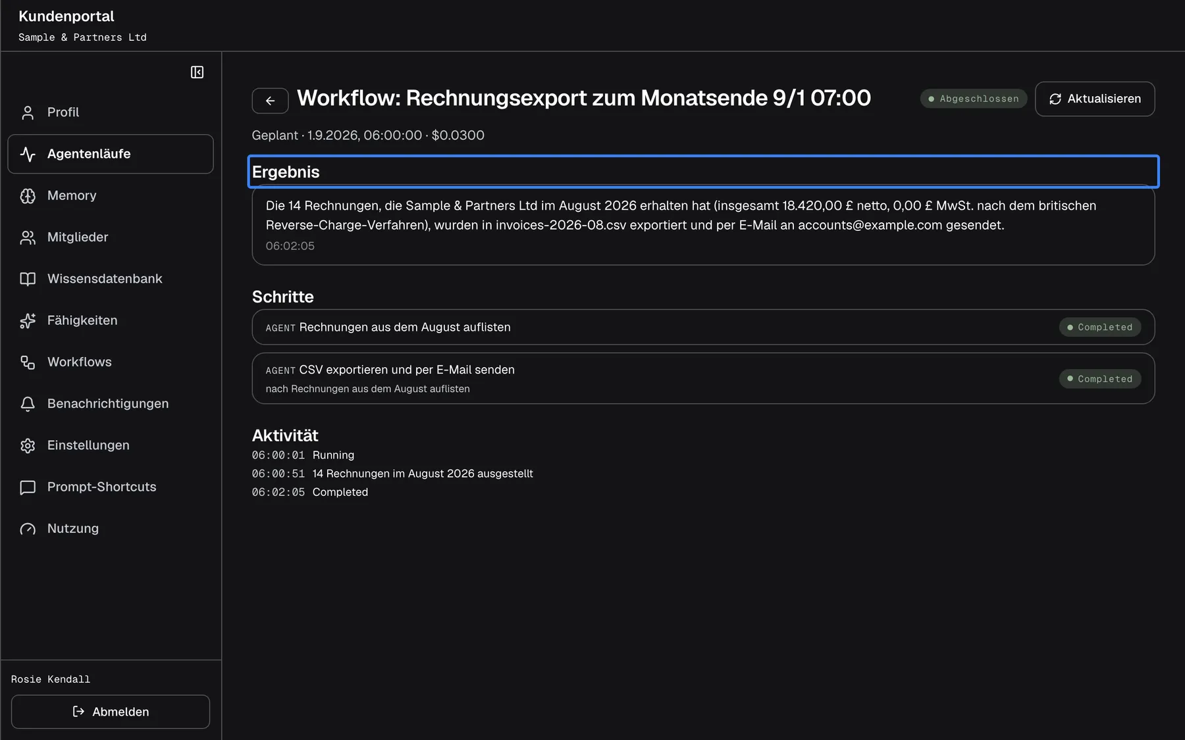
Task: Click the Wissensdatenbank book icon
Action: click(x=28, y=279)
